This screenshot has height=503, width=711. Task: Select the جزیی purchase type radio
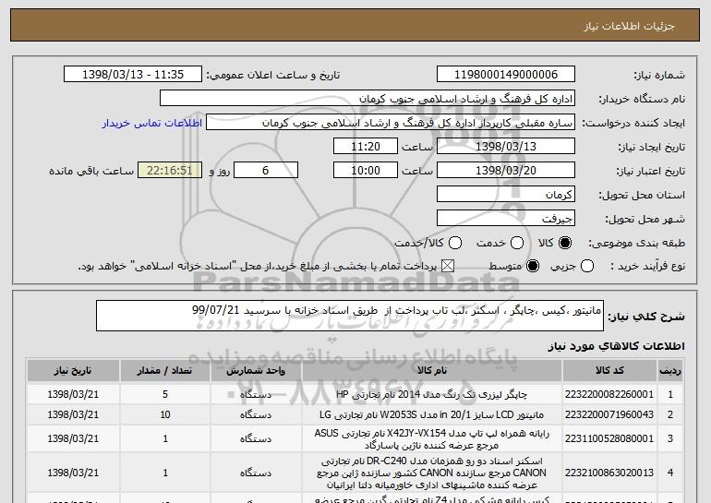click(x=586, y=266)
